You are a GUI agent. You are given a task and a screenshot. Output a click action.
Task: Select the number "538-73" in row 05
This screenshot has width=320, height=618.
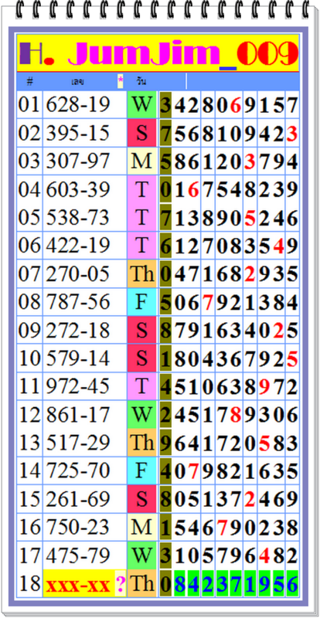[x=77, y=217]
